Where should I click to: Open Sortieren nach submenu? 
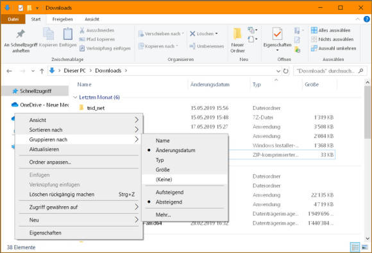coord(79,130)
